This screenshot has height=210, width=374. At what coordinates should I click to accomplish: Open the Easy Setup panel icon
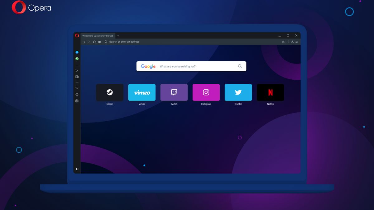(x=297, y=42)
